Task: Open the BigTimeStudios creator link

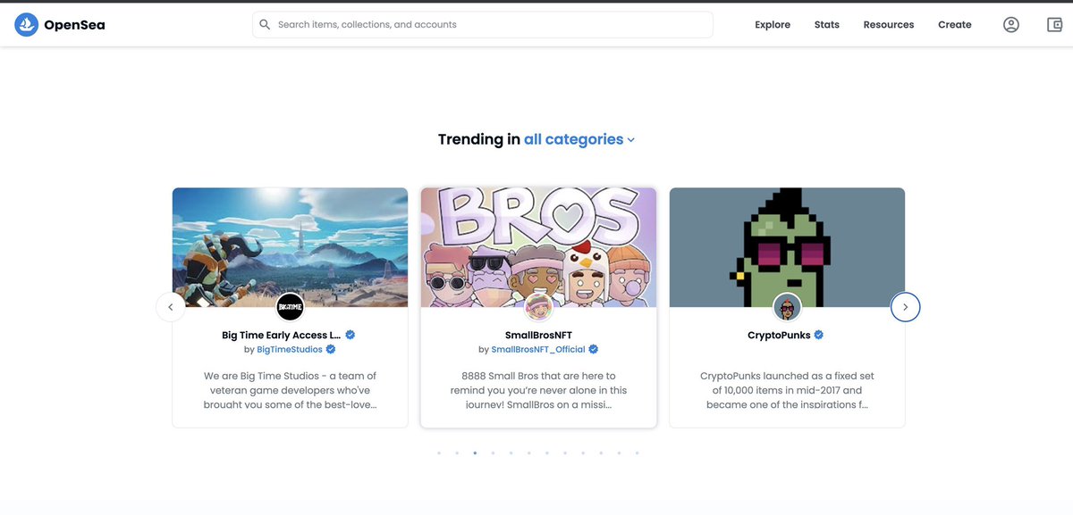Action: pyautogui.click(x=290, y=350)
